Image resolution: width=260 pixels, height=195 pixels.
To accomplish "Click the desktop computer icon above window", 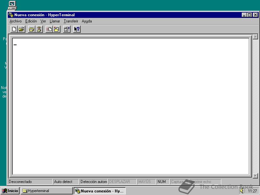I will [12, 6].
